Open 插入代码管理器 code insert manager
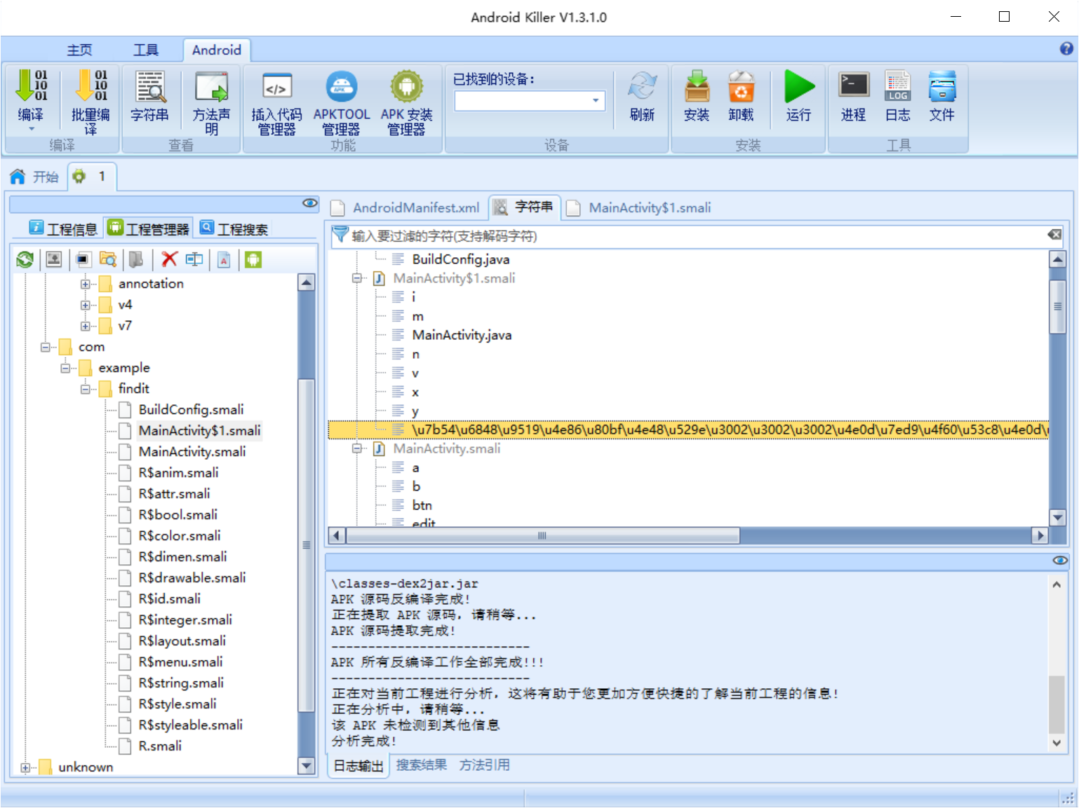Viewport: 1079px width, 808px height. click(x=277, y=102)
